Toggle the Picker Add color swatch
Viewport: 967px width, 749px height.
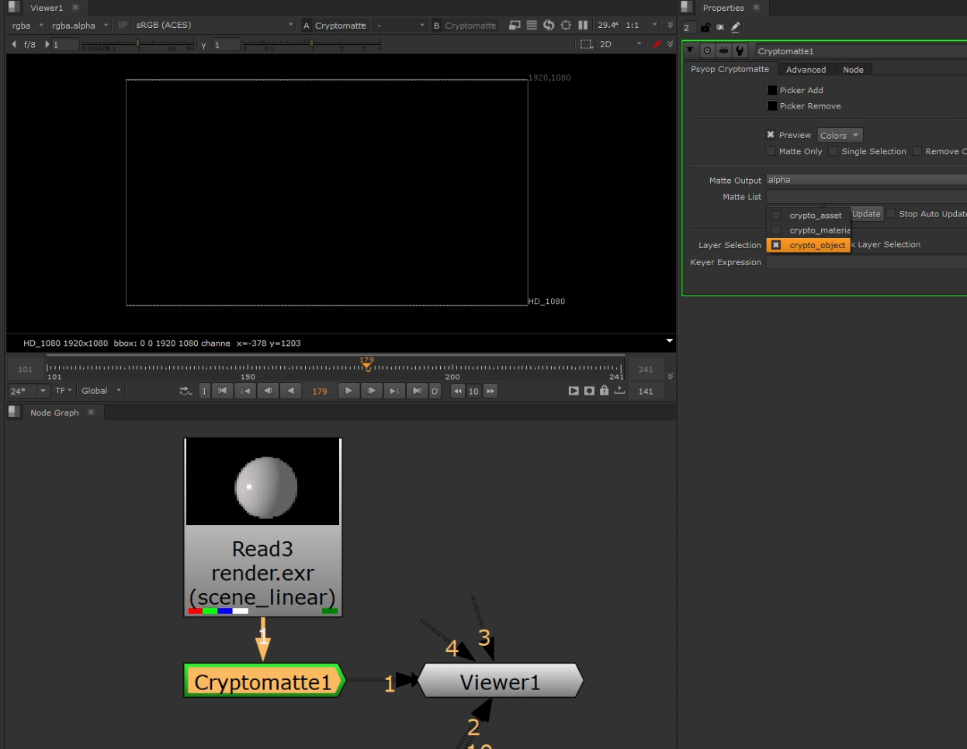pyautogui.click(x=772, y=90)
